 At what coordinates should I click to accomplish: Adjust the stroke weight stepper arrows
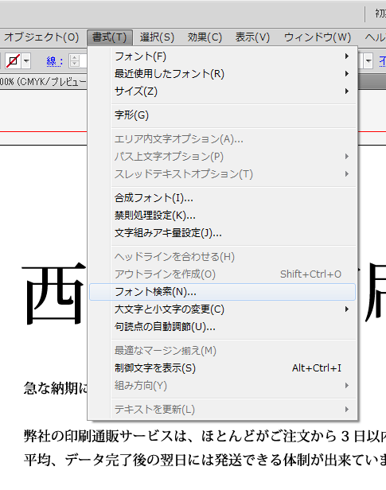[x=74, y=61]
